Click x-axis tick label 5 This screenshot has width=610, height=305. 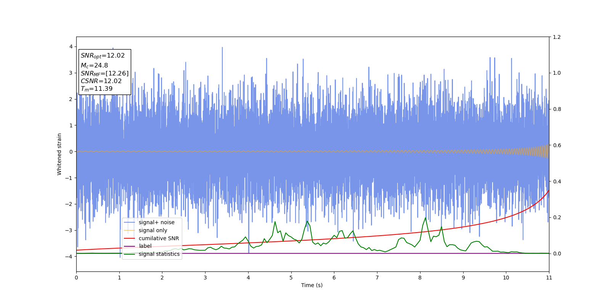291,278
